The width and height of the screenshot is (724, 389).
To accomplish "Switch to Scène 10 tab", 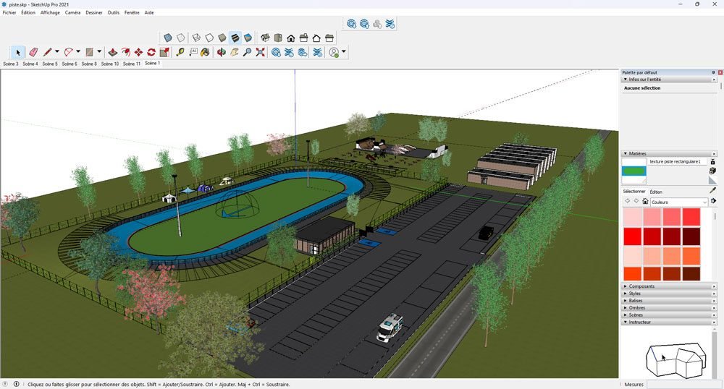I will 110,64.
